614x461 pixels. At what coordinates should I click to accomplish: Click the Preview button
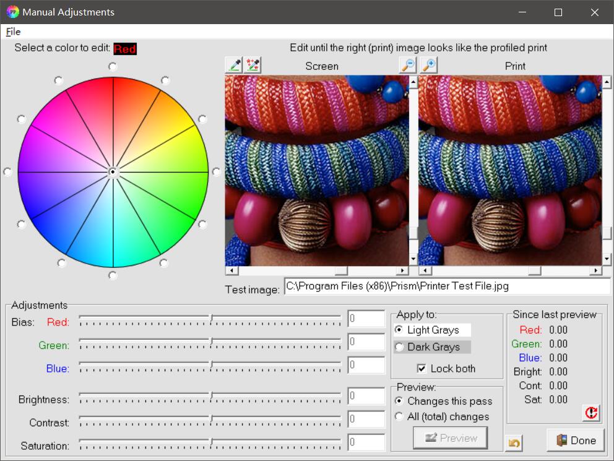tap(450, 438)
